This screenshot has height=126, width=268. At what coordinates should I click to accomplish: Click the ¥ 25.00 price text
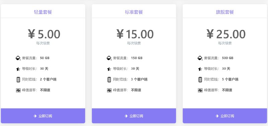click(x=226, y=34)
